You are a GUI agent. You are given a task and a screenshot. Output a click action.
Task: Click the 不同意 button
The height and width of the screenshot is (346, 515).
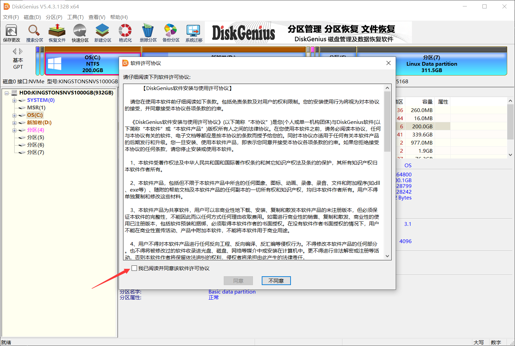pyautogui.click(x=276, y=281)
